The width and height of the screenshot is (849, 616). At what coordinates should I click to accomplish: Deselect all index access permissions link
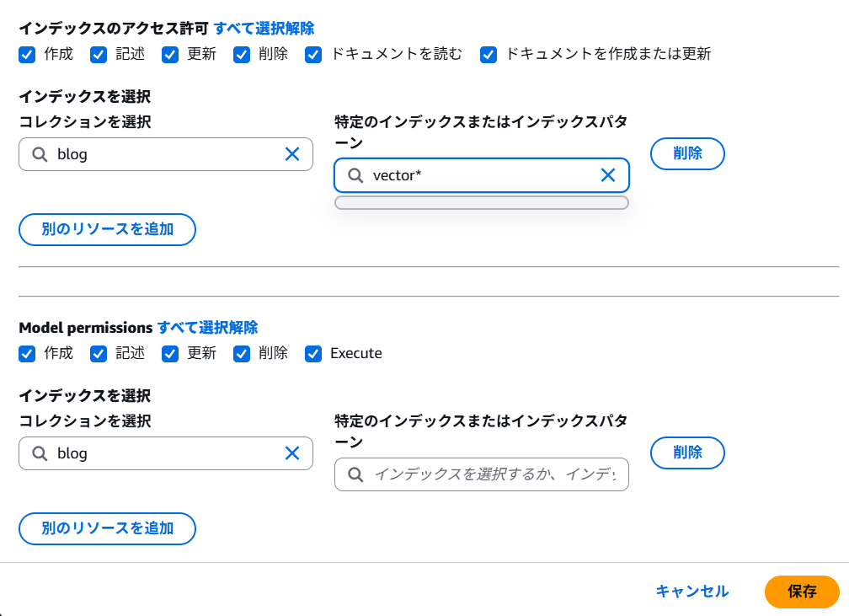tap(264, 28)
